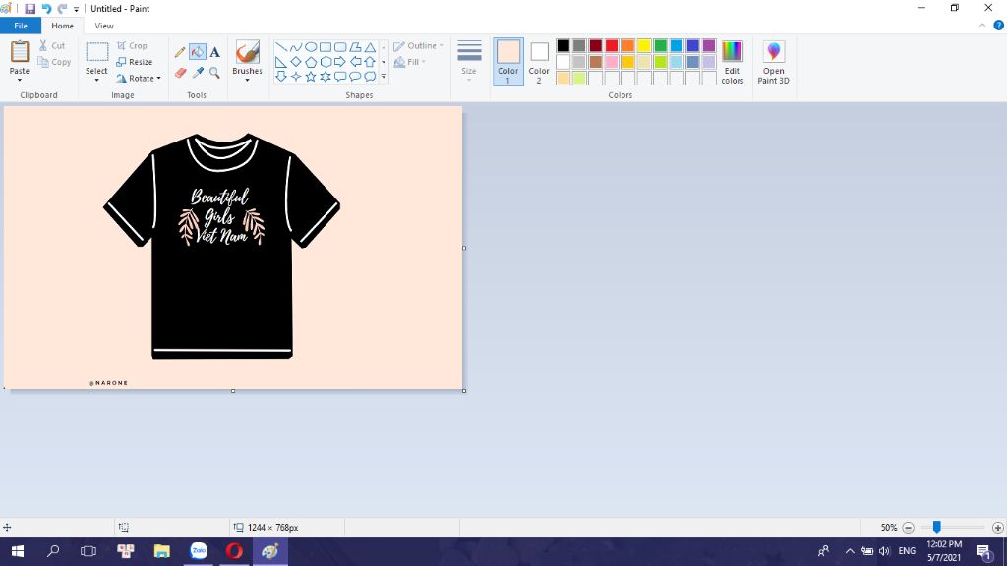Image resolution: width=1007 pixels, height=566 pixels.
Task: Expand the Brushes dropdown arrow
Action: (x=247, y=80)
